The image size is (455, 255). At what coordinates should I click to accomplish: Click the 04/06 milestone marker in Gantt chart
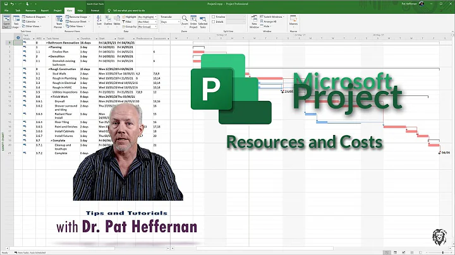pyautogui.click(x=439, y=153)
